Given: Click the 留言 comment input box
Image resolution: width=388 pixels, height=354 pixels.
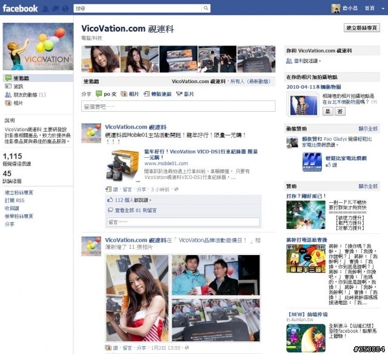Looking at the screenshot, I should pos(183,222).
